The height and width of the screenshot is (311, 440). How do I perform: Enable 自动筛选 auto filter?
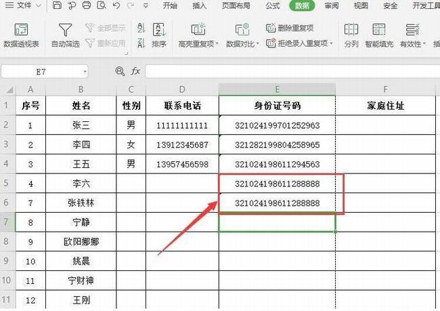(x=66, y=35)
